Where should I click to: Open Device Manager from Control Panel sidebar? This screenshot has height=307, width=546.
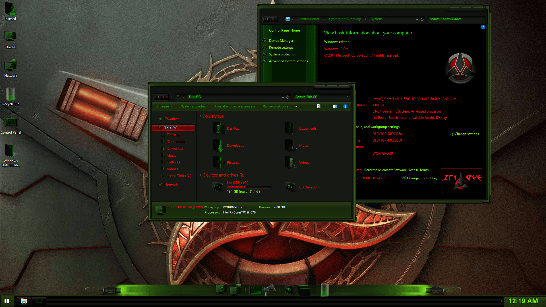tap(281, 40)
